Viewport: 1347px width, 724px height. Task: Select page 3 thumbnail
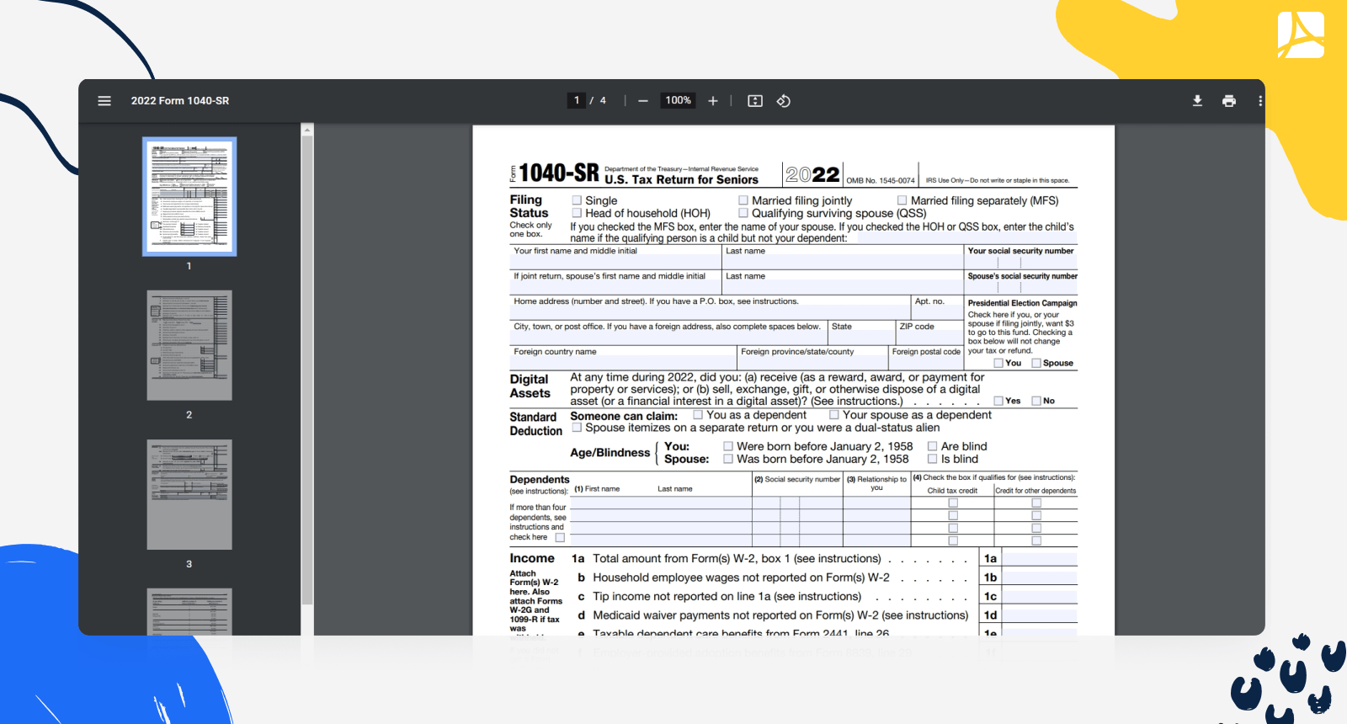coord(189,494)
